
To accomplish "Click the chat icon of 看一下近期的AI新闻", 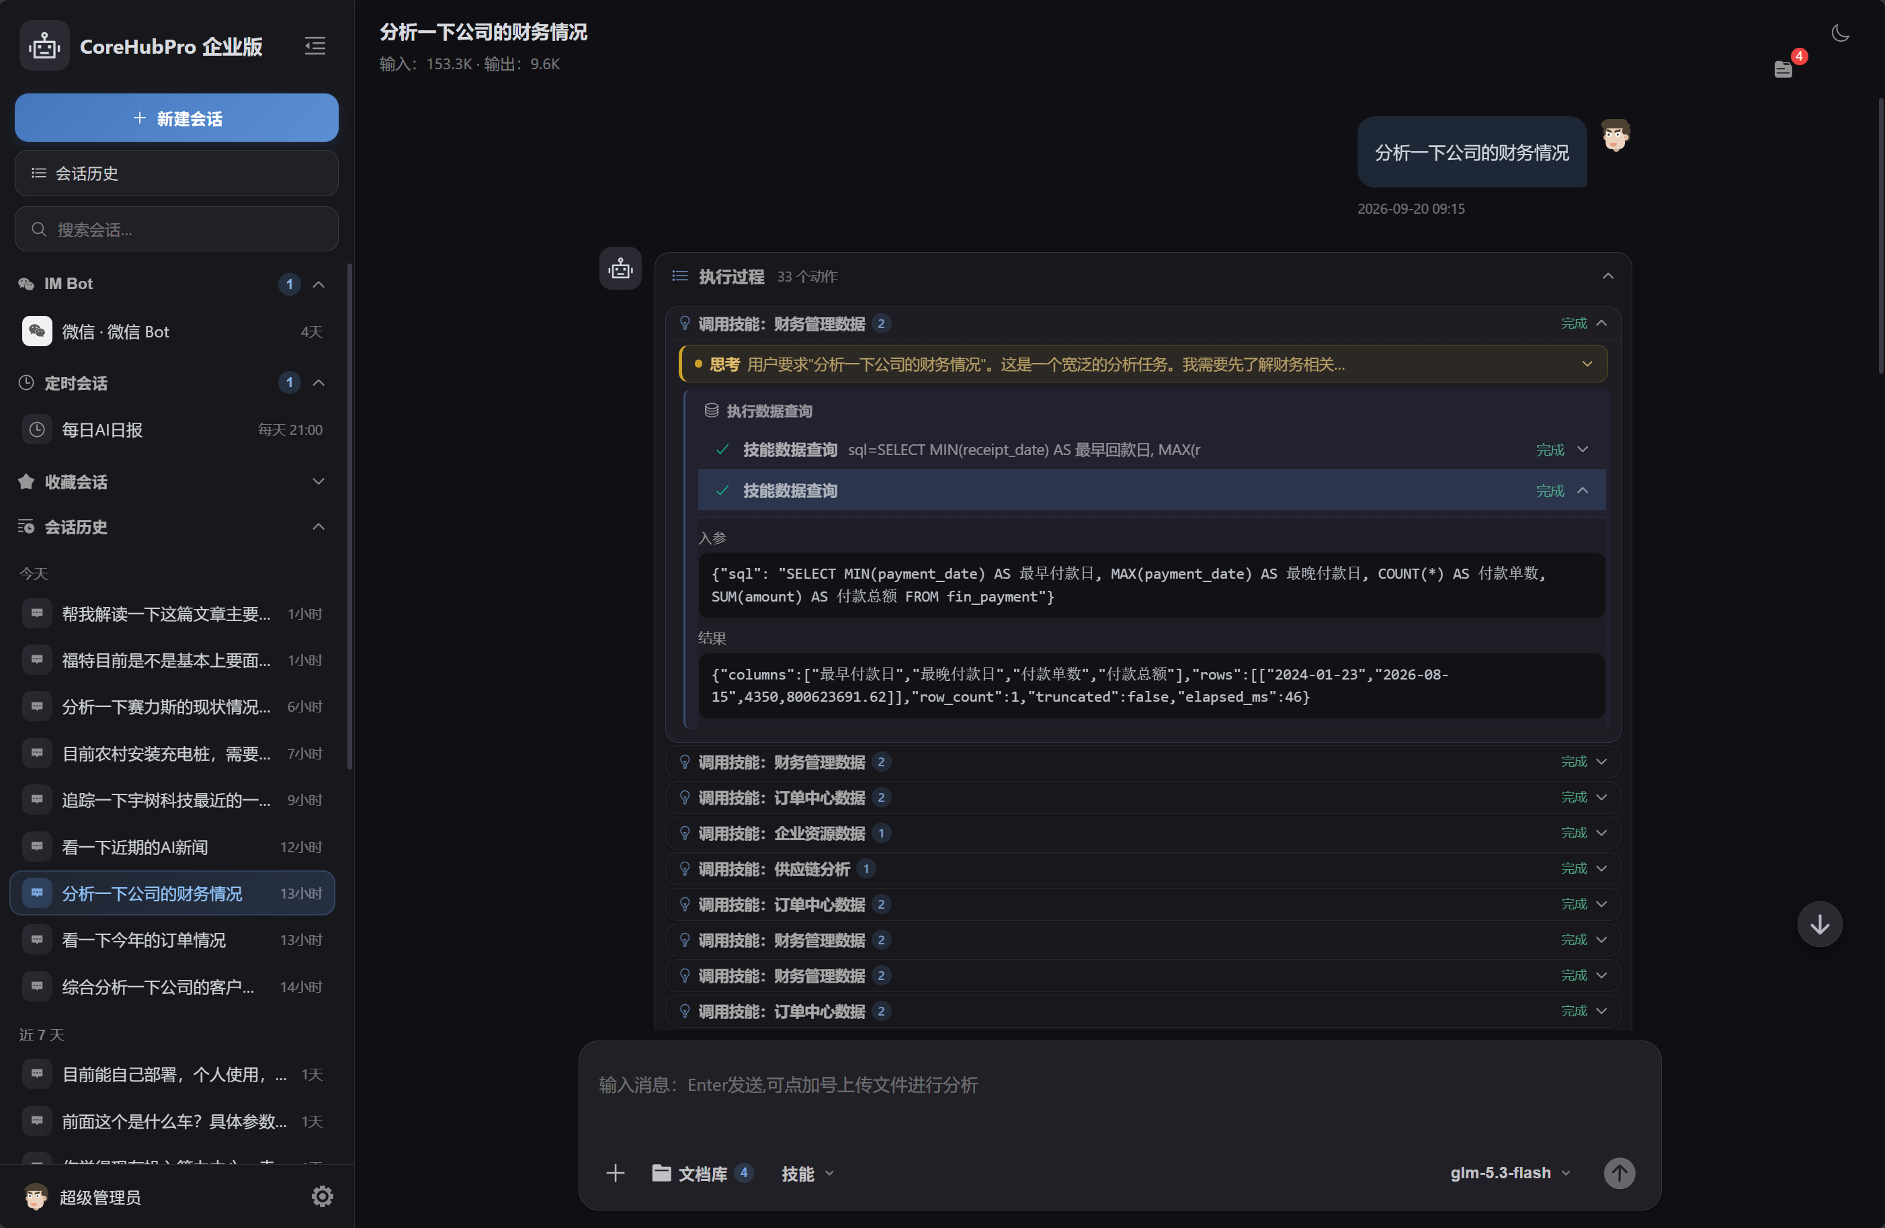I will click(x=37, y=846).
